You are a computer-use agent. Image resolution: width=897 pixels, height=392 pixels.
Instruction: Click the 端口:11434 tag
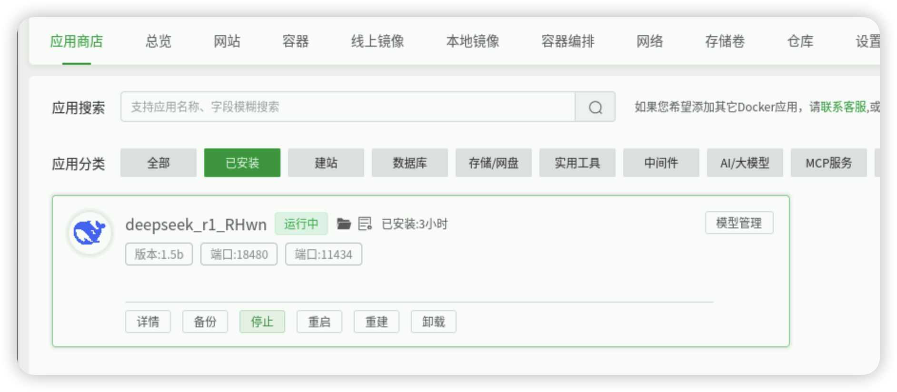[324, 255]
